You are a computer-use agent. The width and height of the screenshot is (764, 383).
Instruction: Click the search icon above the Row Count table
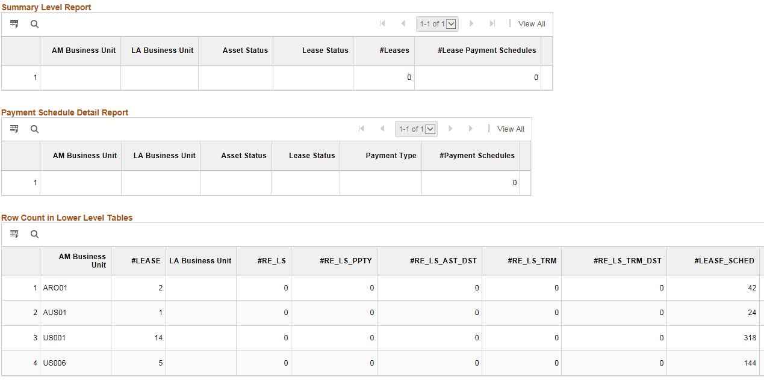tap(34, 234)
